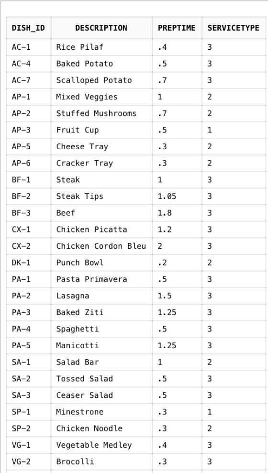Select the Stuffed Mushrooms cell
This screenshot has width=268, height=473.
tap(101, 113)
